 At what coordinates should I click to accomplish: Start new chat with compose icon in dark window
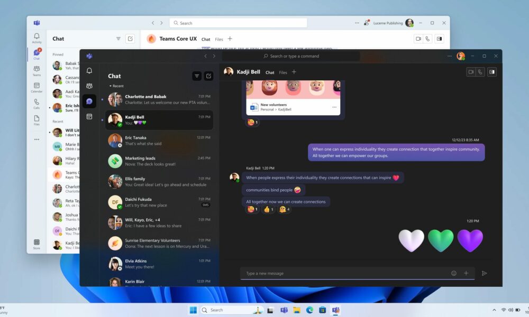[x=209, y=76]
